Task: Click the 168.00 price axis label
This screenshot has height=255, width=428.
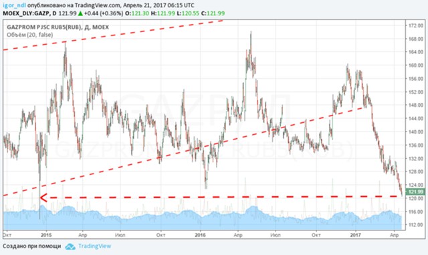Action: tap(416, 39)
